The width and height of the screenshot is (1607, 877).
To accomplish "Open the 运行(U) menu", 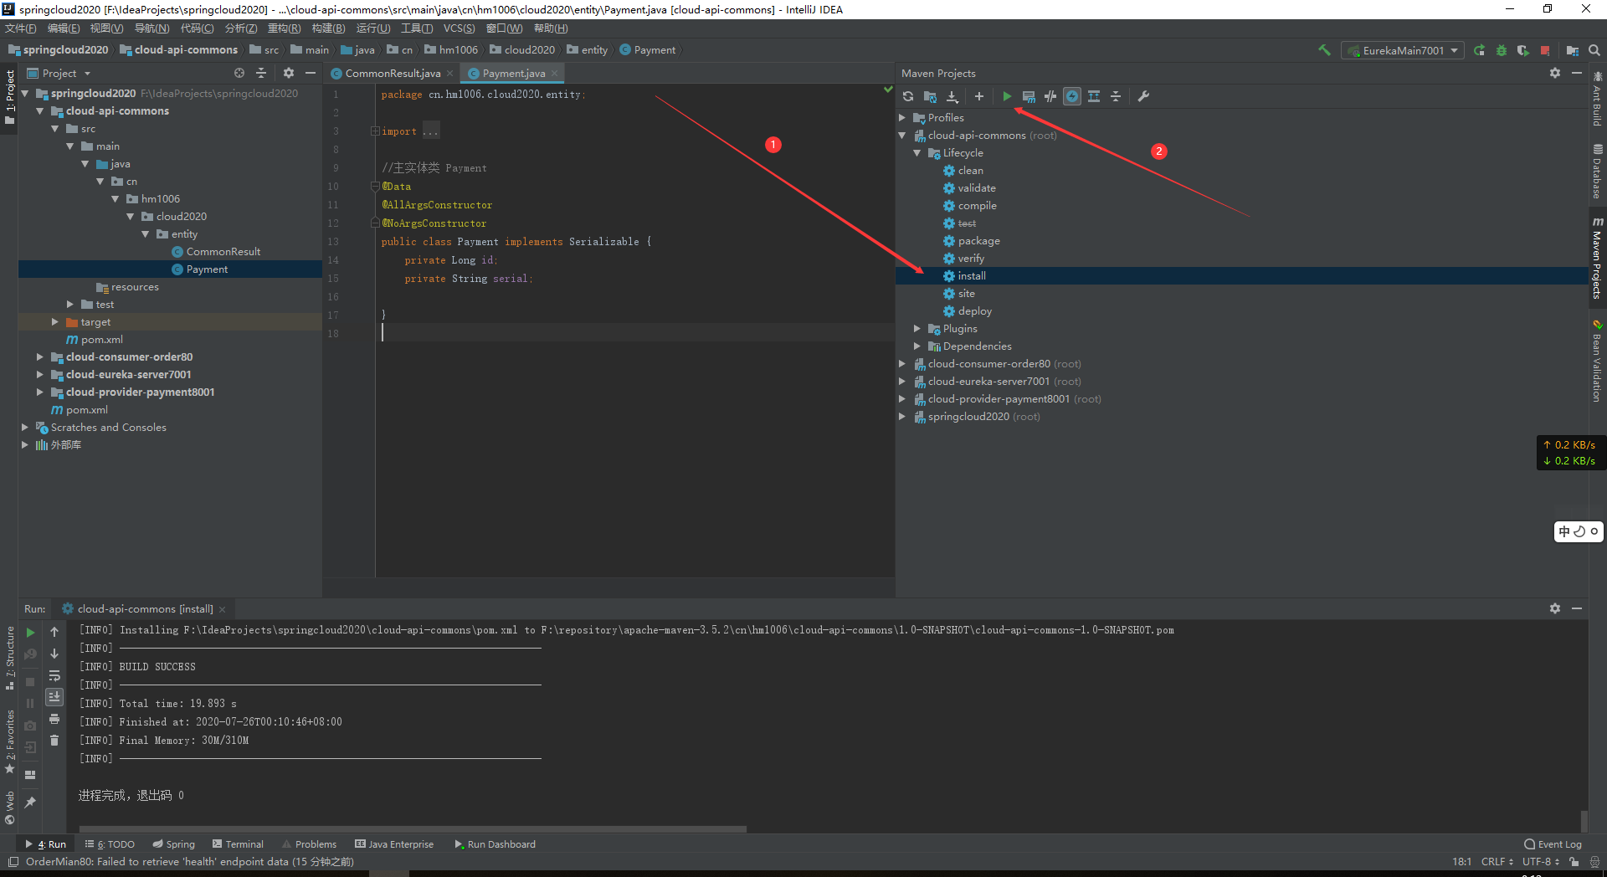I will (x=373, y=28).
